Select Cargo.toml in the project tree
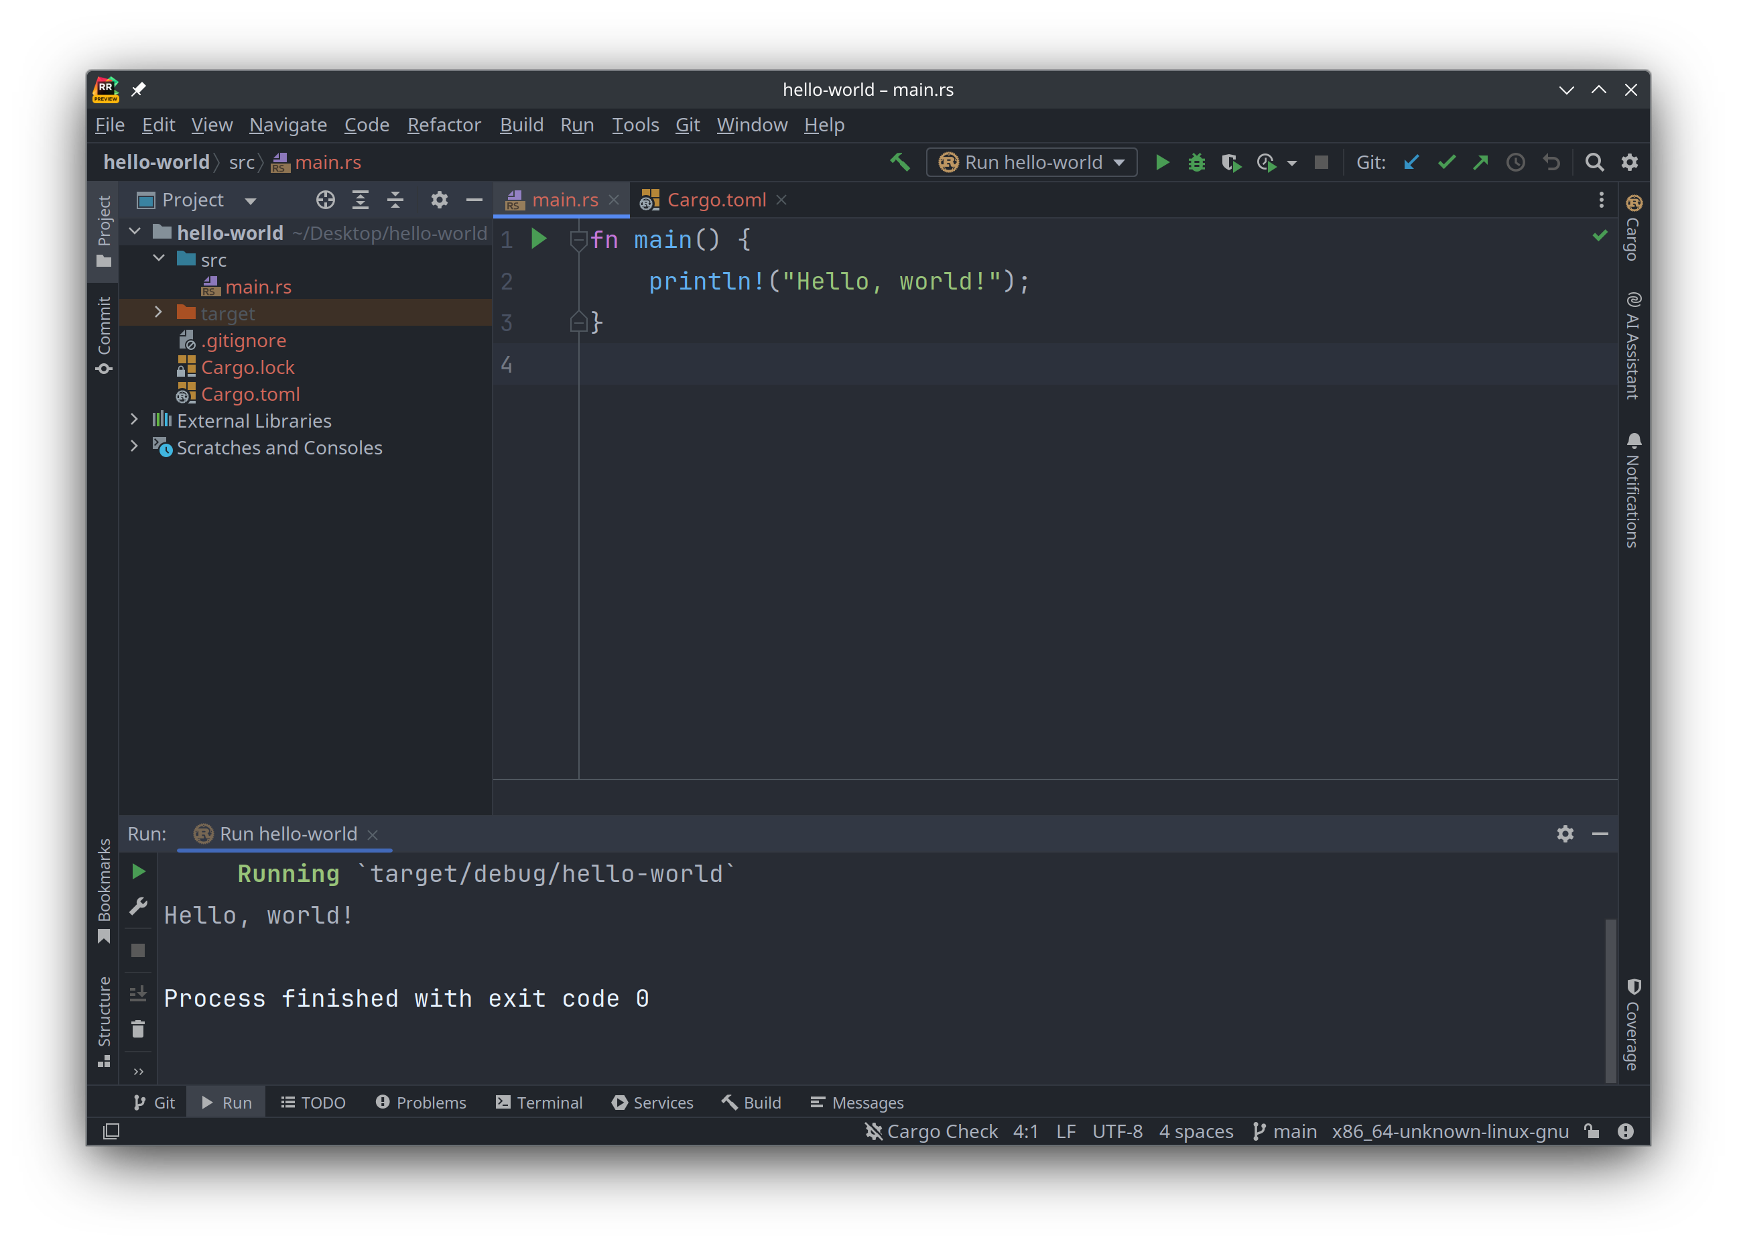1737x1248 pixels. [250, 394]
